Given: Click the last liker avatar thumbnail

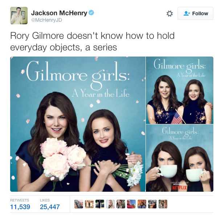Looking at the screenshot, I should (163, 204).
